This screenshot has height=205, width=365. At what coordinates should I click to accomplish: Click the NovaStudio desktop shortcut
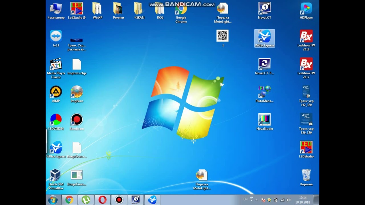pos(264,122)
